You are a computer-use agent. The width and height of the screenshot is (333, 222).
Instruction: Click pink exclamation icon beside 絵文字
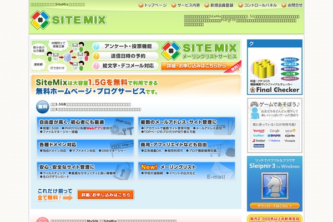pos(96,66)
